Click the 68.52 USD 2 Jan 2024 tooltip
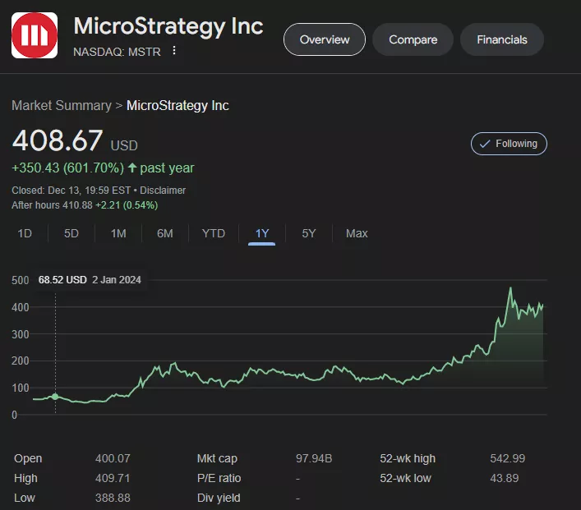Viewport: 581px width, 510px height. (90, 279)
